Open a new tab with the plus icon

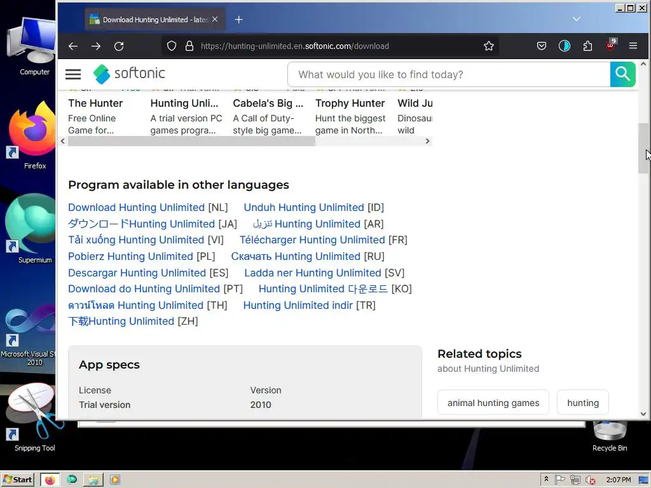(239, 20)
